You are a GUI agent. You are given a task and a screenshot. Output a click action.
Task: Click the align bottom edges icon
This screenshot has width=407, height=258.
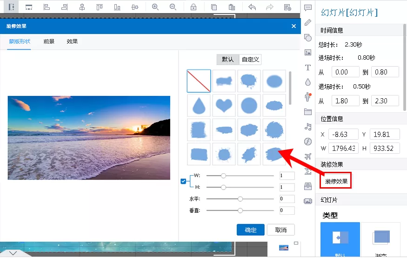tap(117, 7)
